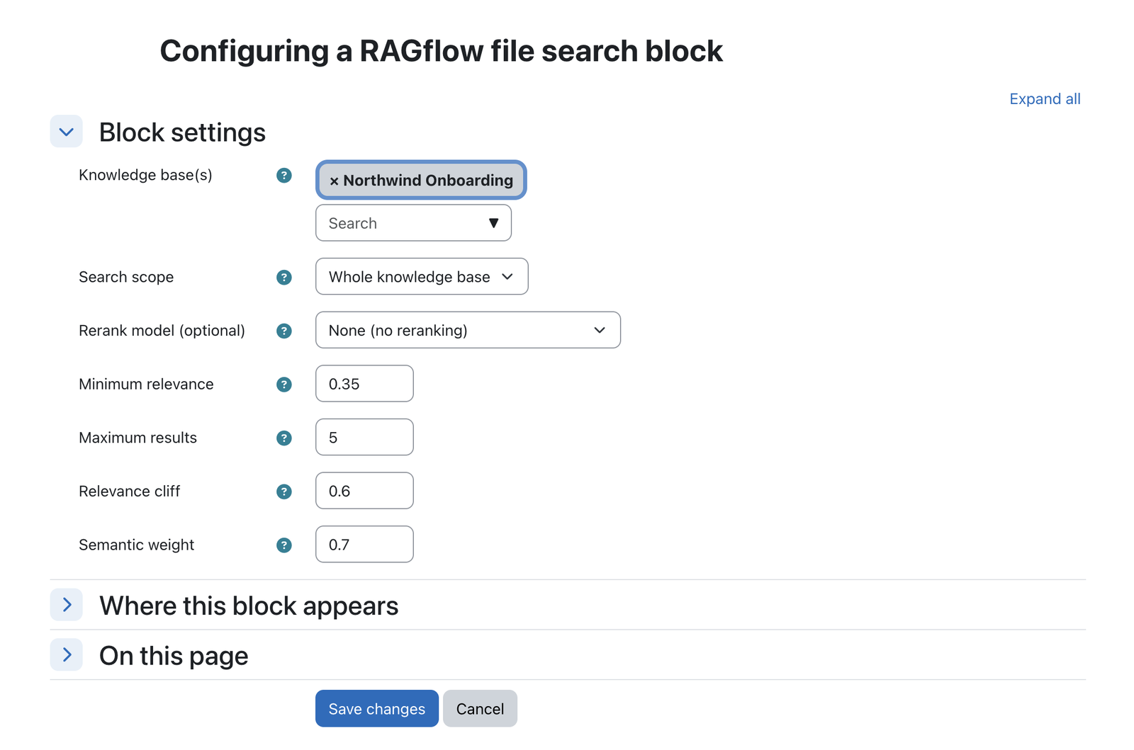This screenshot has height=750, width=1134.
Task: Open the Search scope dropdown
Action: 422,277
